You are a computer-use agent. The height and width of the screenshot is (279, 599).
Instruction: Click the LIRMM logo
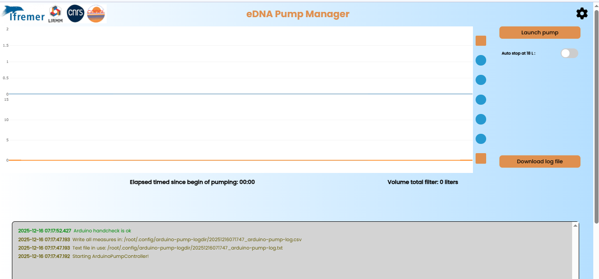pyautogui.click(x=55, y=14)
